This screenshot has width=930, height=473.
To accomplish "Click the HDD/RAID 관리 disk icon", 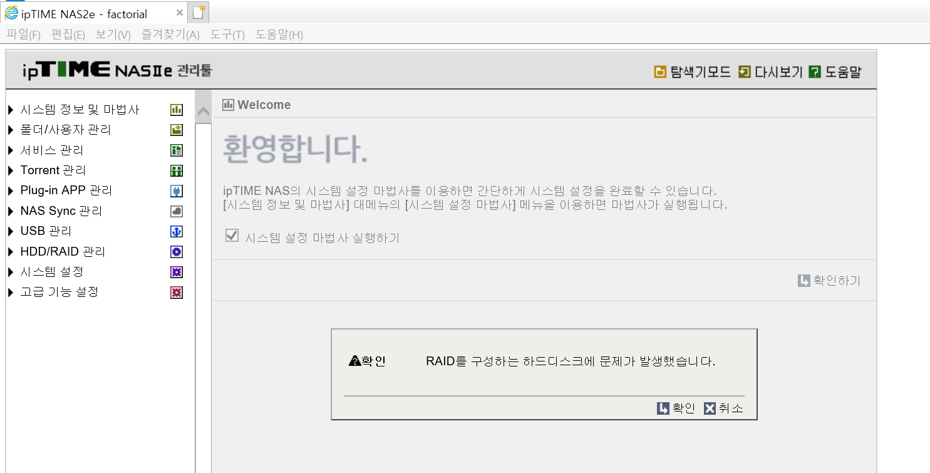I will point(177,252).
